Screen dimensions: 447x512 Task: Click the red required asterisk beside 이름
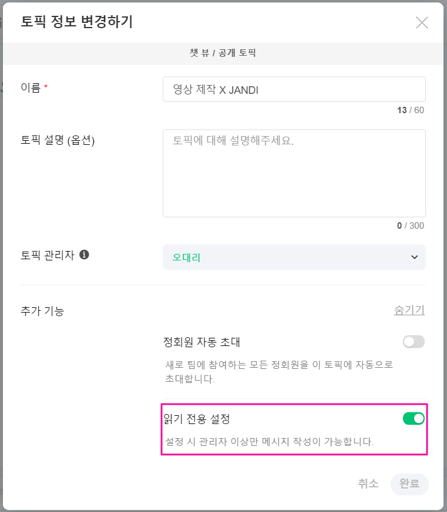pyautogui.click(x=46, y=88)
